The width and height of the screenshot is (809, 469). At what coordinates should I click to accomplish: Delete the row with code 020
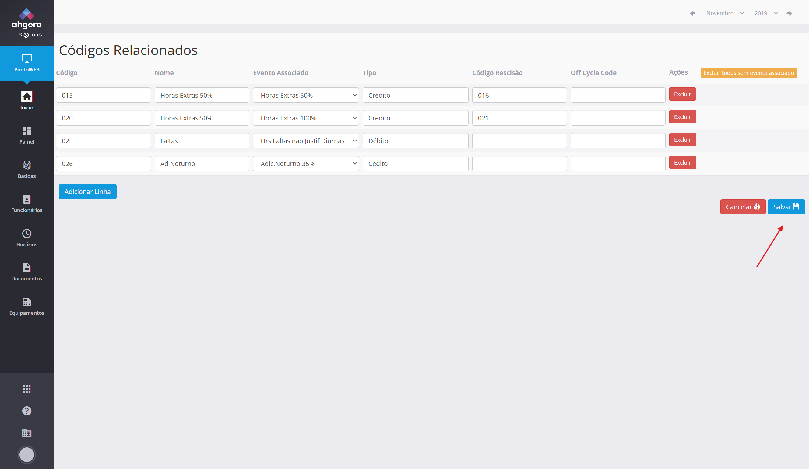[x=682, y=117]
